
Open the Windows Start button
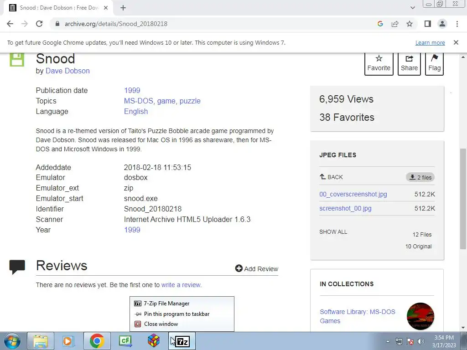pyautogui.click(x=12, y=341)
